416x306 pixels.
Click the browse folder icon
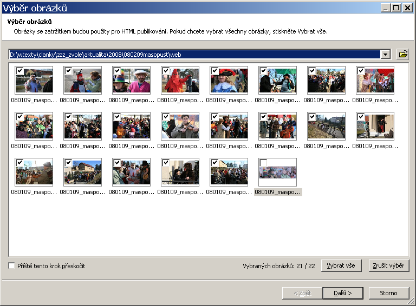click(402, 54)
